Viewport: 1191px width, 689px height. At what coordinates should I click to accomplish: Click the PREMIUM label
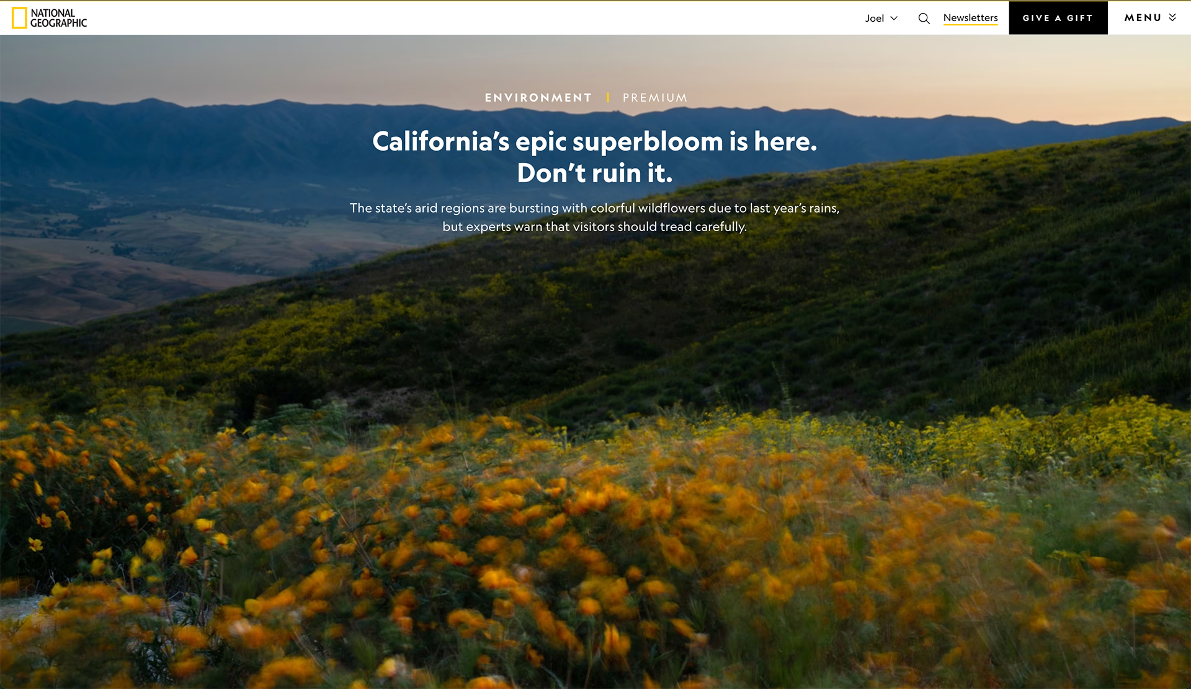pyautogui.click(x=655, y=98)
